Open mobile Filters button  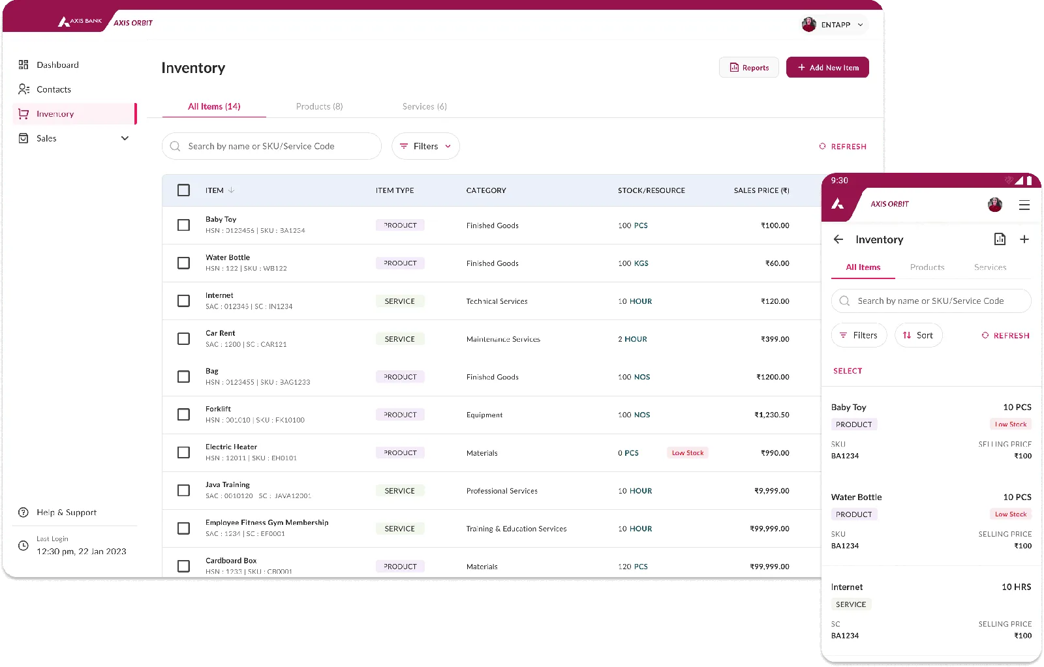859,335
